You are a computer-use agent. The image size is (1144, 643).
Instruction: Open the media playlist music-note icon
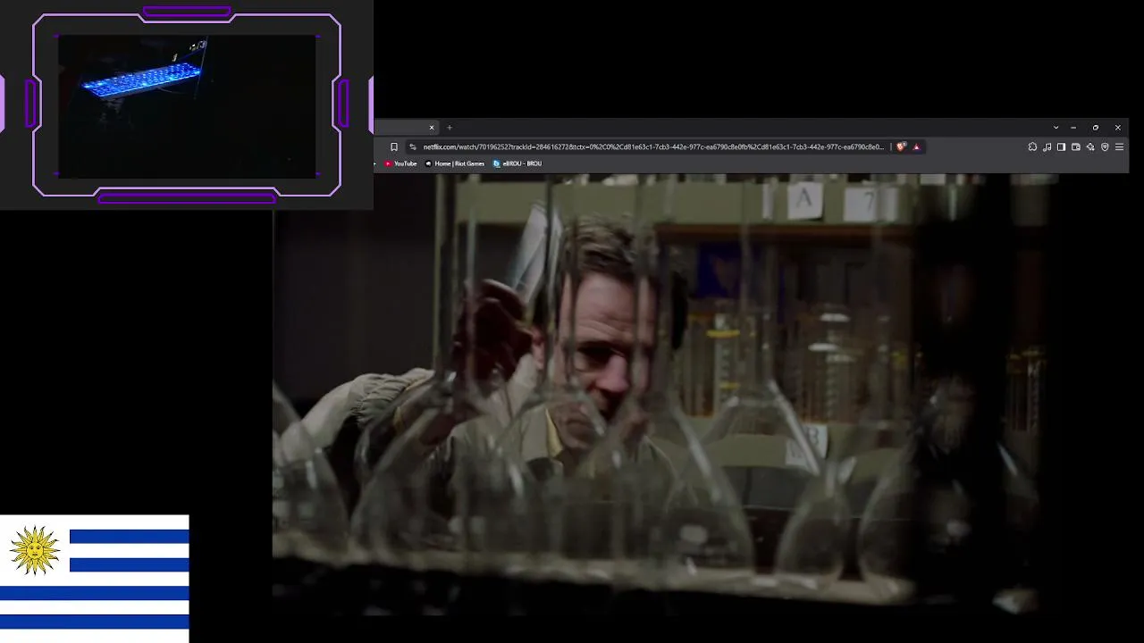tap(1047, 147)
